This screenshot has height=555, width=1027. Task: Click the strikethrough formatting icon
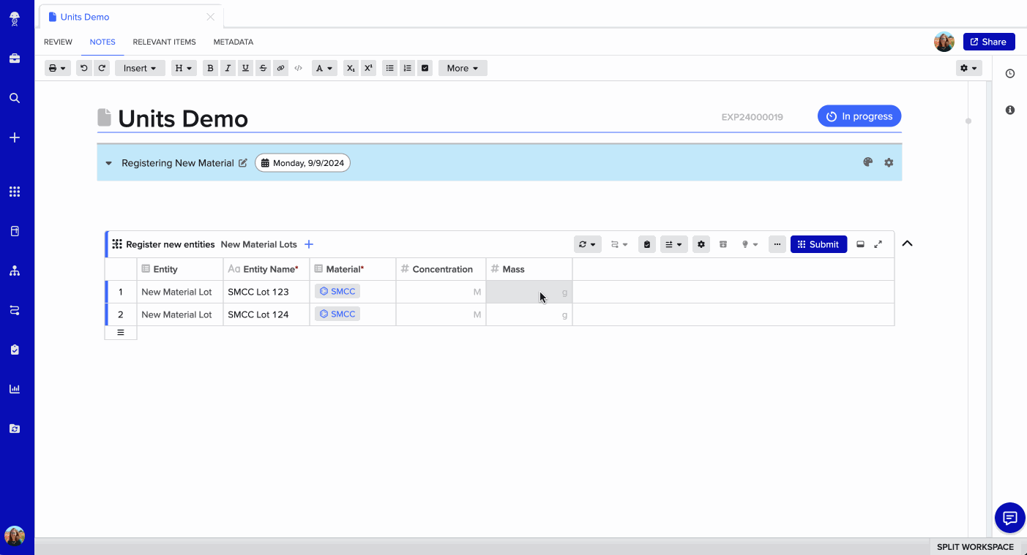click(x=263, y=68)
